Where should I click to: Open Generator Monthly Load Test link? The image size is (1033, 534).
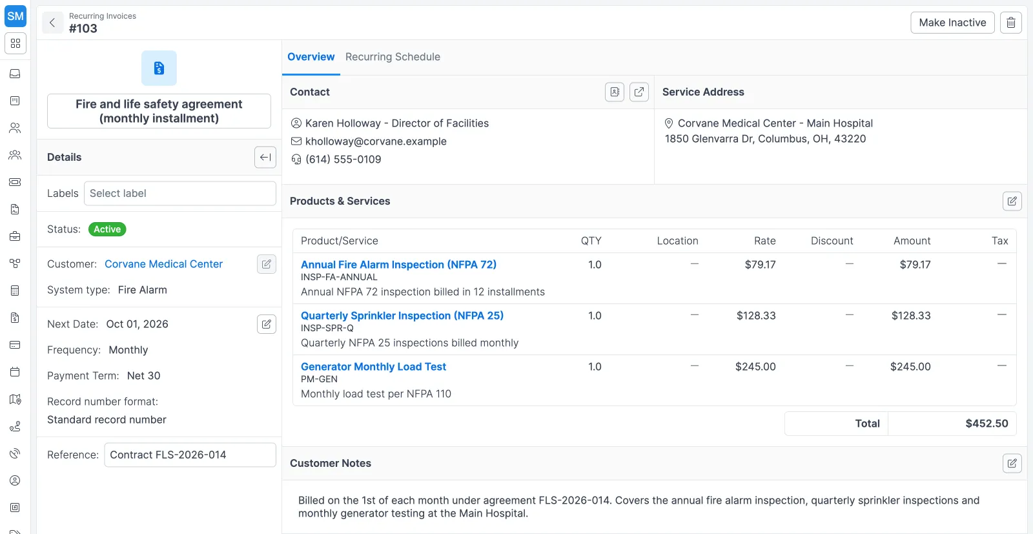click(x=373, y=367)
